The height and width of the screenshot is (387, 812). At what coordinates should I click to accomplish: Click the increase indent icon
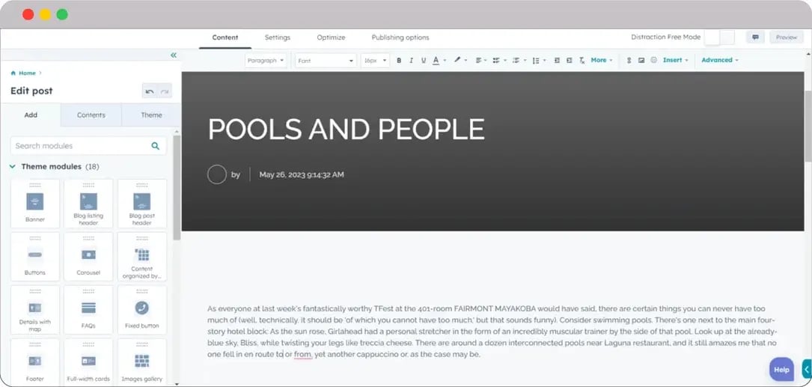tap(569, 60)
